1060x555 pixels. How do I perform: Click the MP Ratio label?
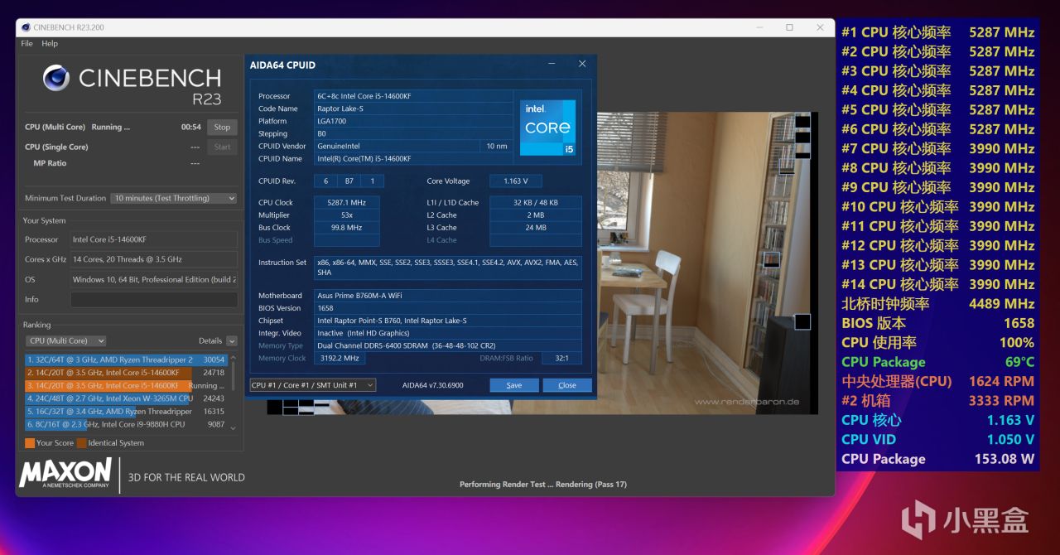(50, 163)
